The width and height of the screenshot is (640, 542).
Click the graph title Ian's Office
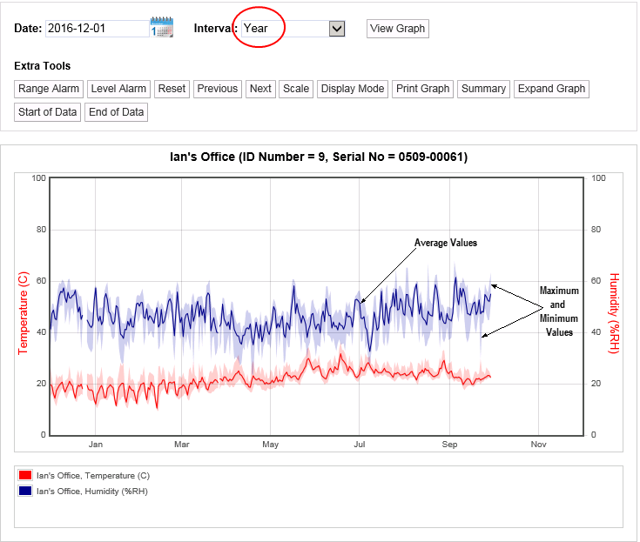point(318,157)
